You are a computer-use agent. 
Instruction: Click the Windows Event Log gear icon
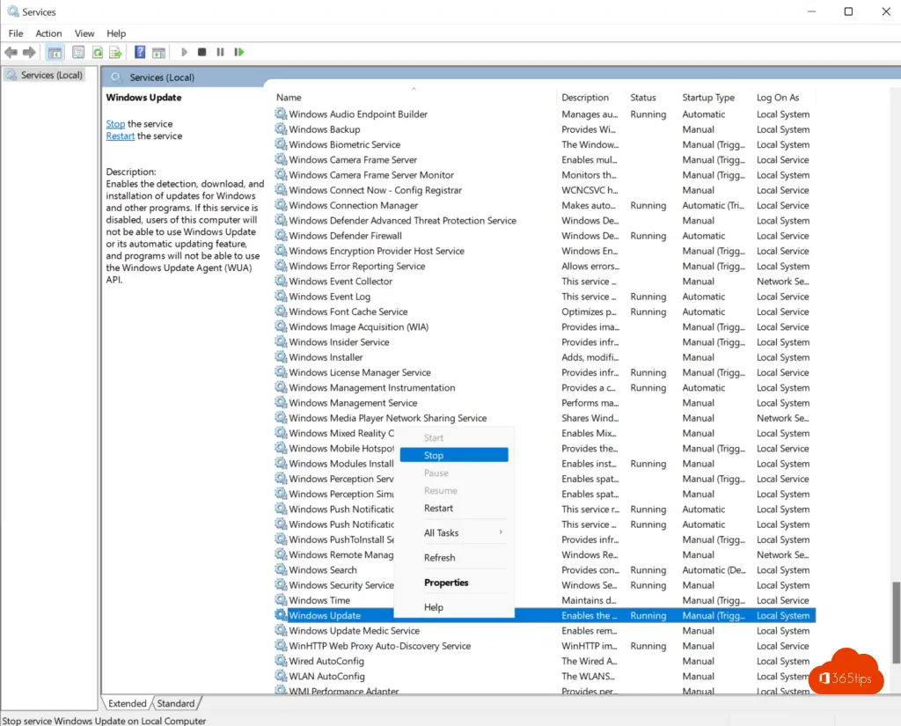[x=281, y=296]
